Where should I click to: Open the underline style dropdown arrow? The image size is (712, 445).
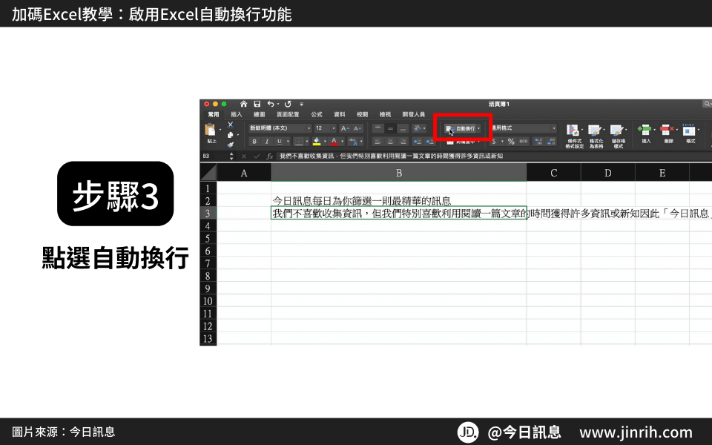pos(288,142)
